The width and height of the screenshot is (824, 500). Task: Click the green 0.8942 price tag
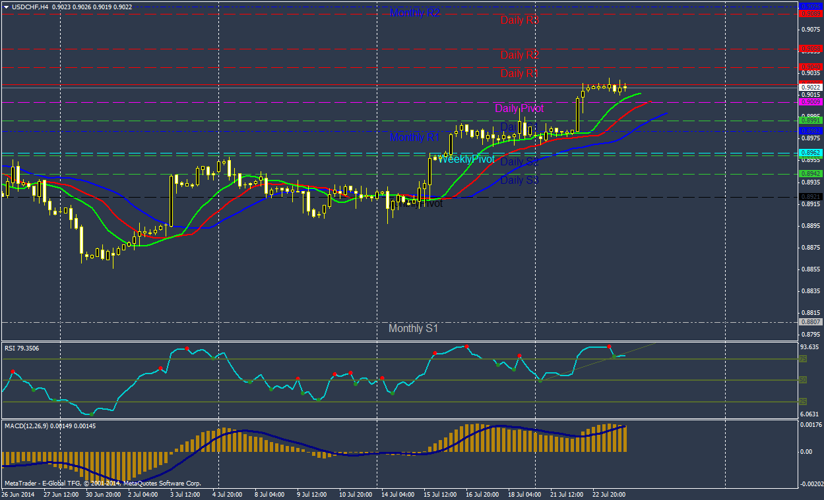pyautogui.click(x=810, y=174)
